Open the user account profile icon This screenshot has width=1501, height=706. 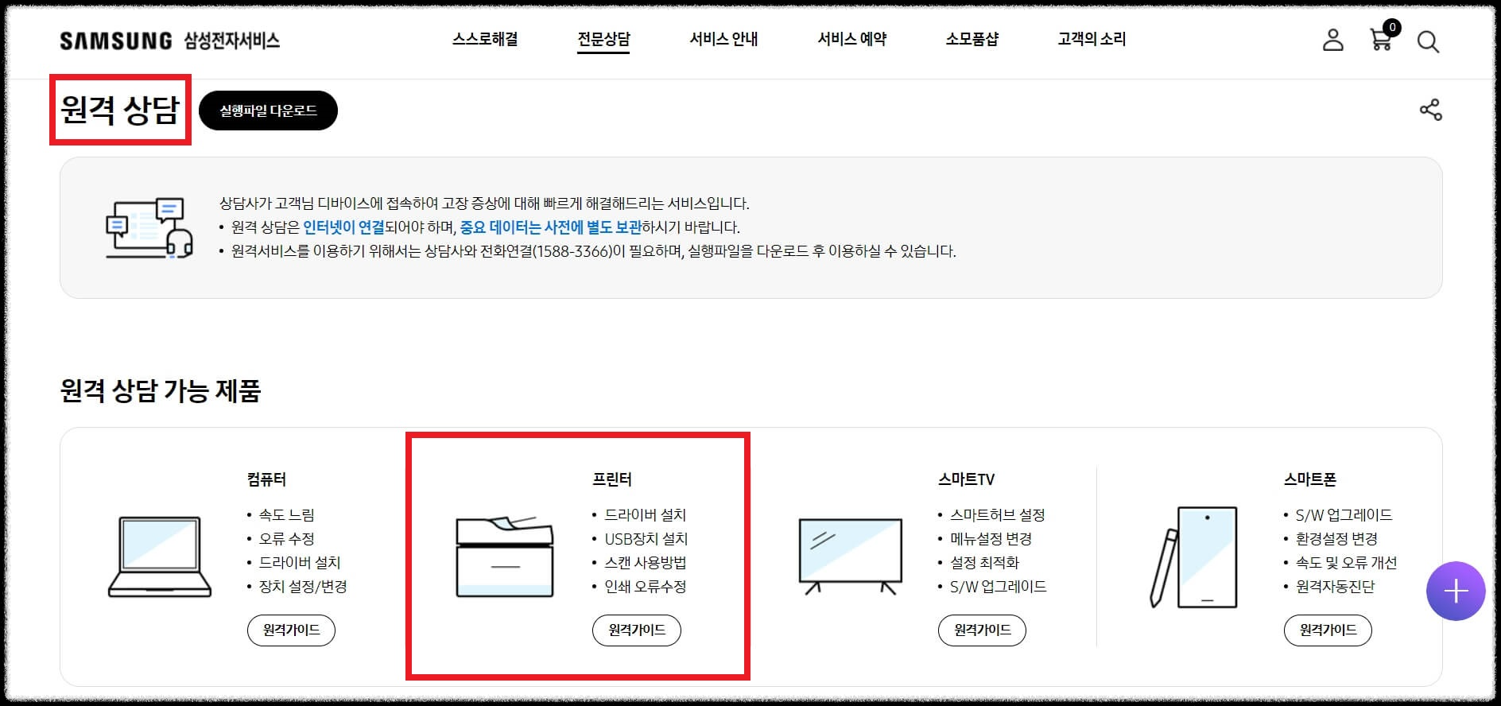point(1333,40)
